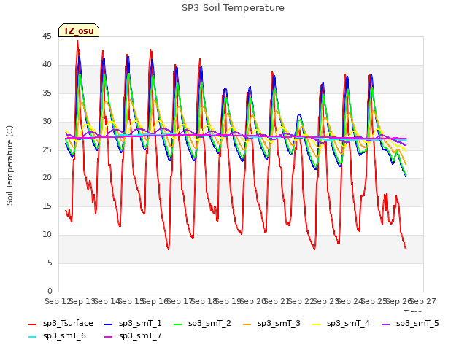This screenshot has height=350, width=467.
Task: Click the TZ_osu annotation label
Action: tap(79, 31)
